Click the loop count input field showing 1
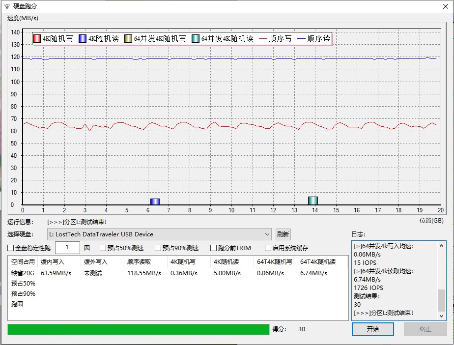The image size is (454, 345). 67,247
